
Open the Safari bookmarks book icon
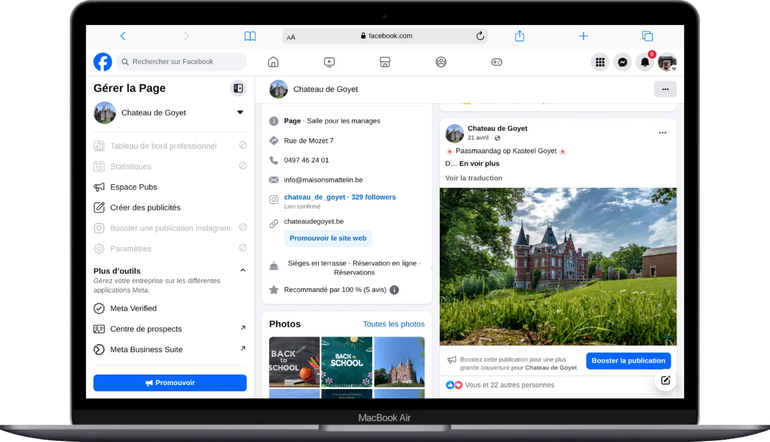(250, 36)
